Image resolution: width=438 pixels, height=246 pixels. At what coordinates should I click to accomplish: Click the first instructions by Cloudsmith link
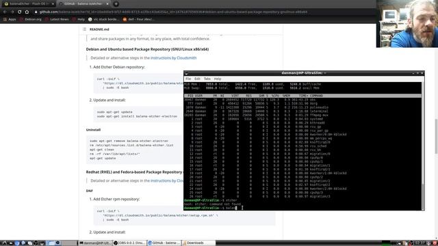(173, 57)
